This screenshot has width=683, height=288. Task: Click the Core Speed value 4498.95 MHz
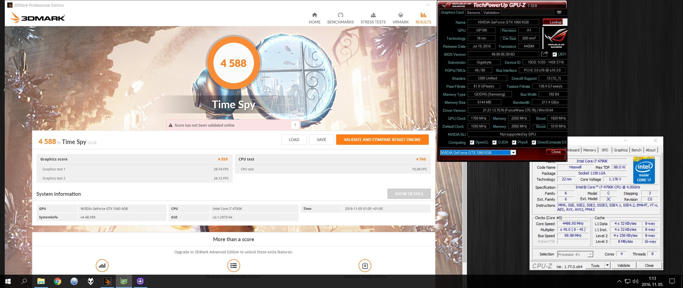click(x=573, y=223)
